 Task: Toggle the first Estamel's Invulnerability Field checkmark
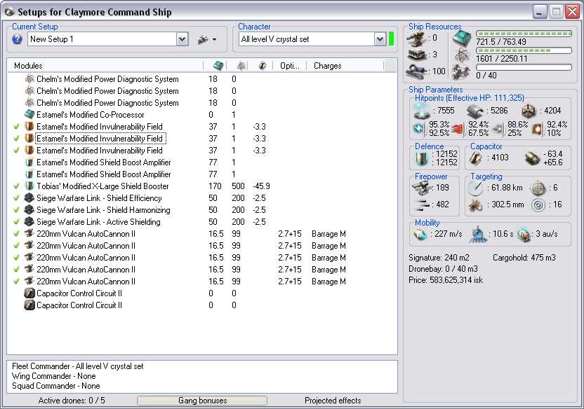(x=16, y=127)
